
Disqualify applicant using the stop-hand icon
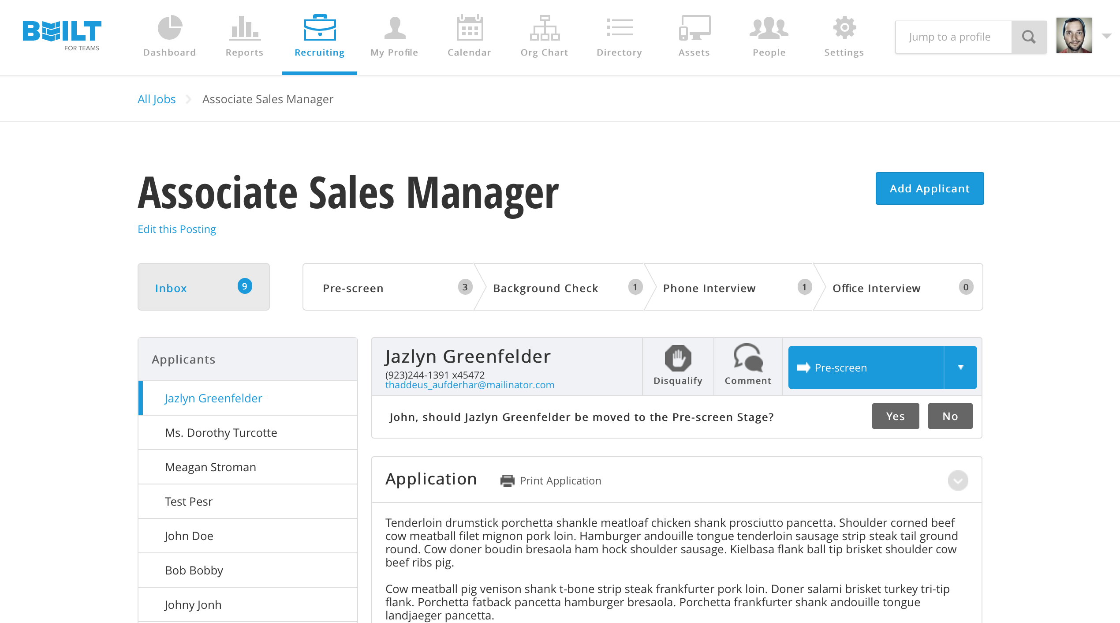click(678, 358)
